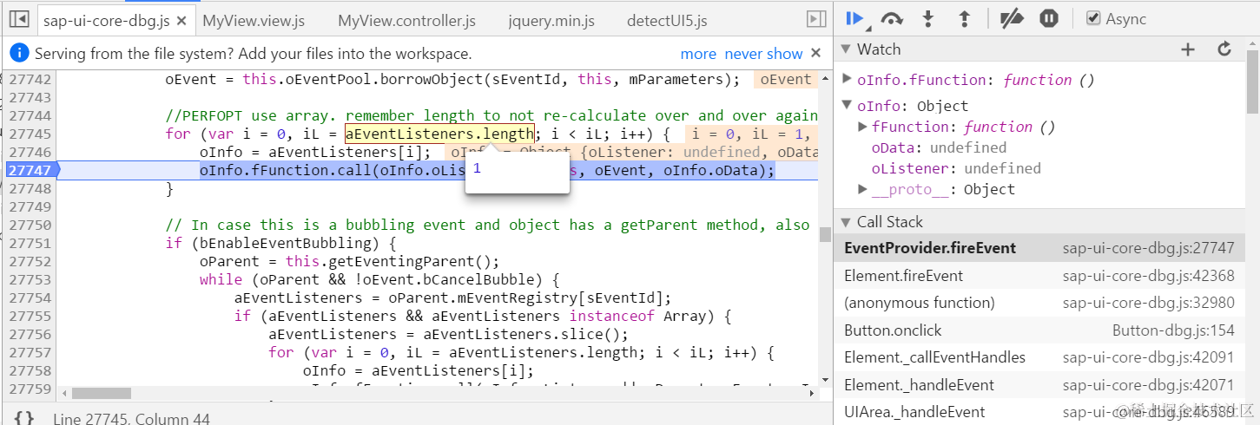Select UIArea._handleEvent stack frame

(x=1039, y=412)
